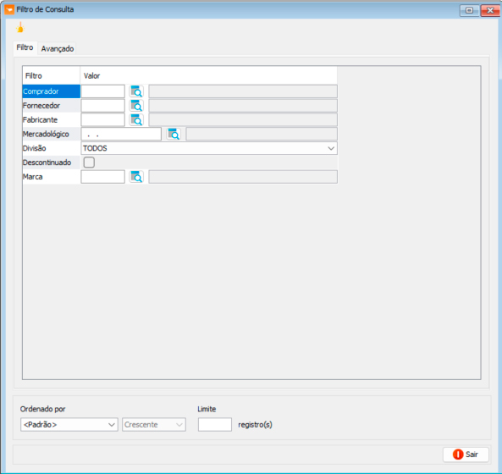Click the Limite registros input field
Image resolution: width=502 pixels, height=474 pixels.
click(x=215, y=425)
